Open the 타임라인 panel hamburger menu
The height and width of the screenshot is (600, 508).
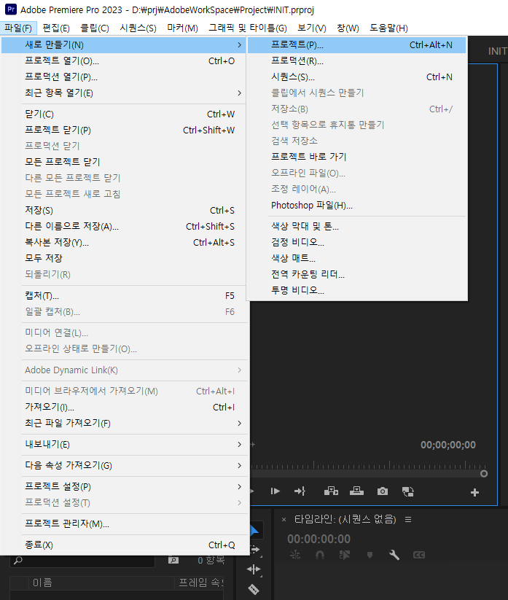point(408,520)
